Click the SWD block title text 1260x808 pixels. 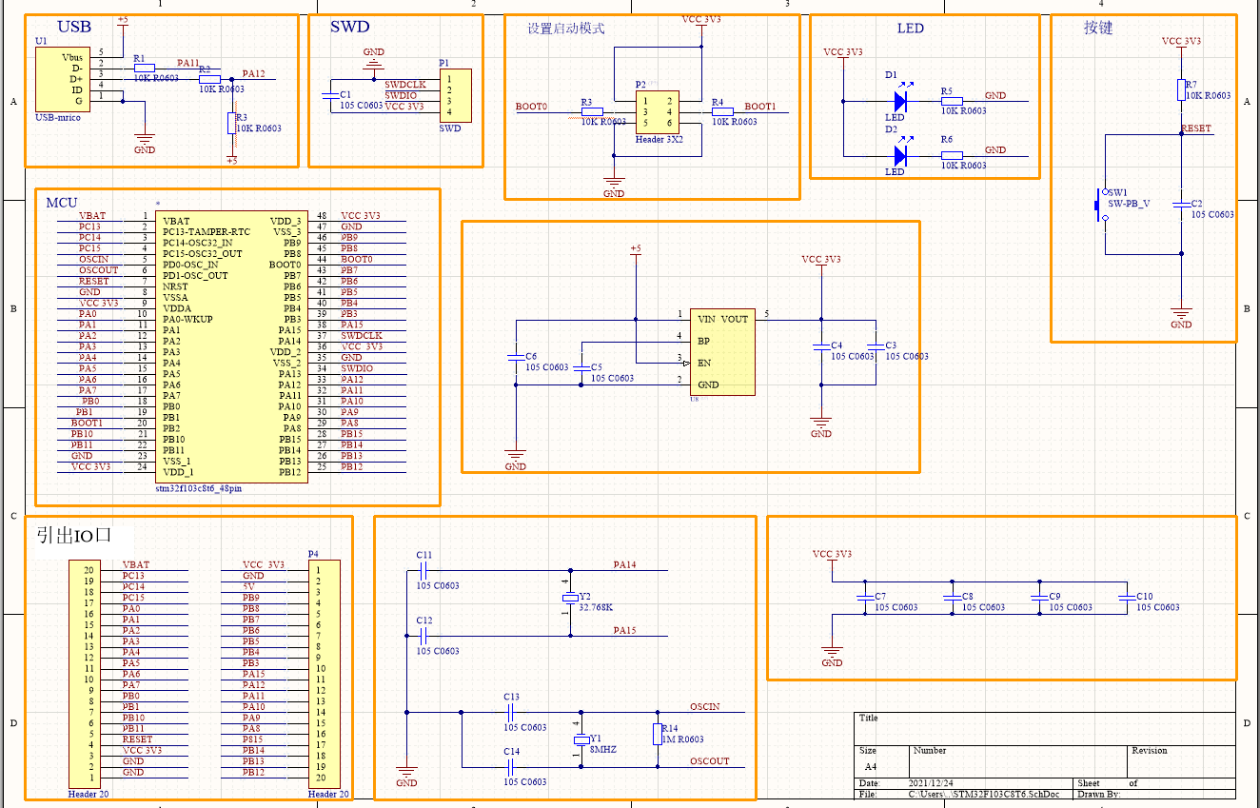pyautogui.click(x=349, y=27)
